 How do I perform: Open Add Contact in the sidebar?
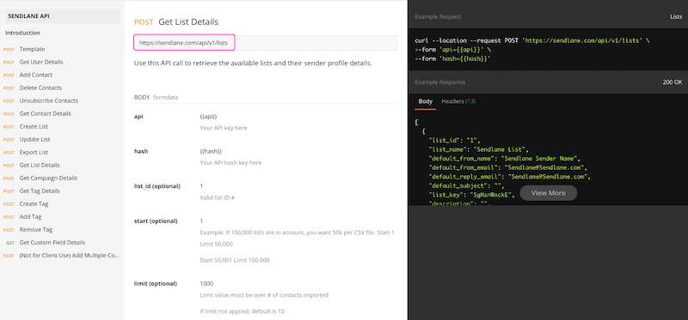pyautogui.click(x=36, y=75)
